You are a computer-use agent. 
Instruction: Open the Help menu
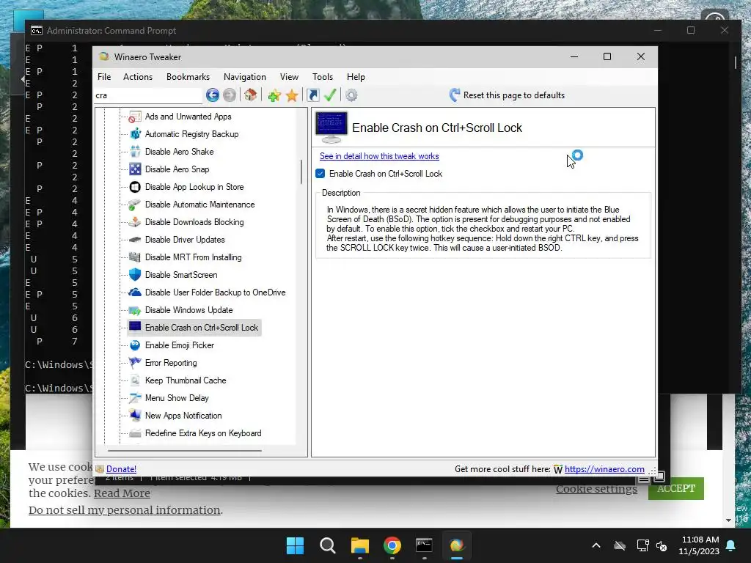coord(356,76)
